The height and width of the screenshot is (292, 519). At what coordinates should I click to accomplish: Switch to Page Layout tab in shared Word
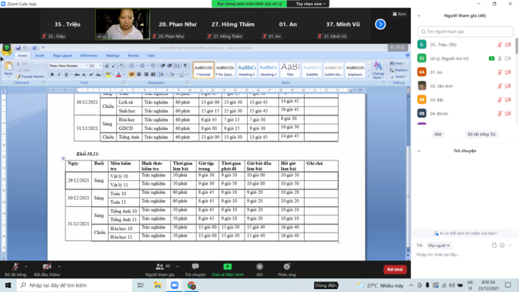point(62,56)
